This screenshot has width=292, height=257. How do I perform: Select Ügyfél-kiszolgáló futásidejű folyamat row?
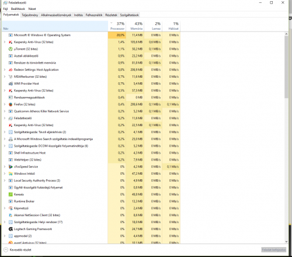point(91,187)
